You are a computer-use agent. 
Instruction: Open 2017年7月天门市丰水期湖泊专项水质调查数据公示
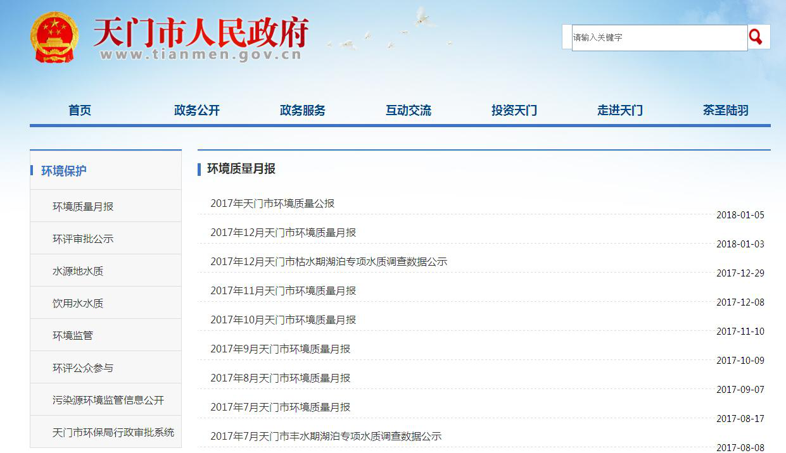[326, 436]
